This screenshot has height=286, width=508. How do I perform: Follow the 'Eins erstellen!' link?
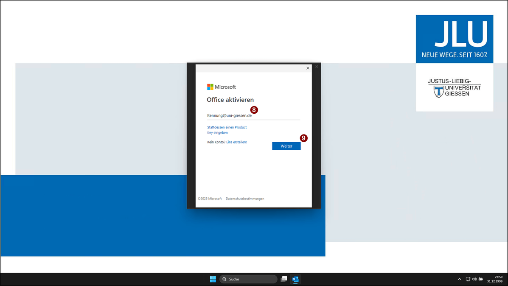point(236,142)
